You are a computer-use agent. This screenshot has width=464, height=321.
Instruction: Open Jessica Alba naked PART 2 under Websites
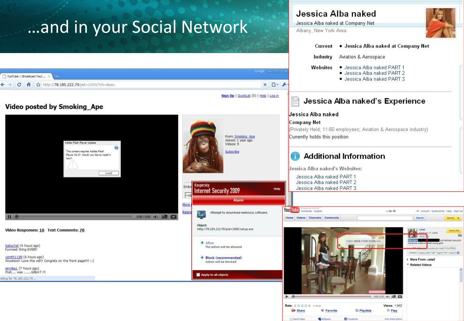374,73
